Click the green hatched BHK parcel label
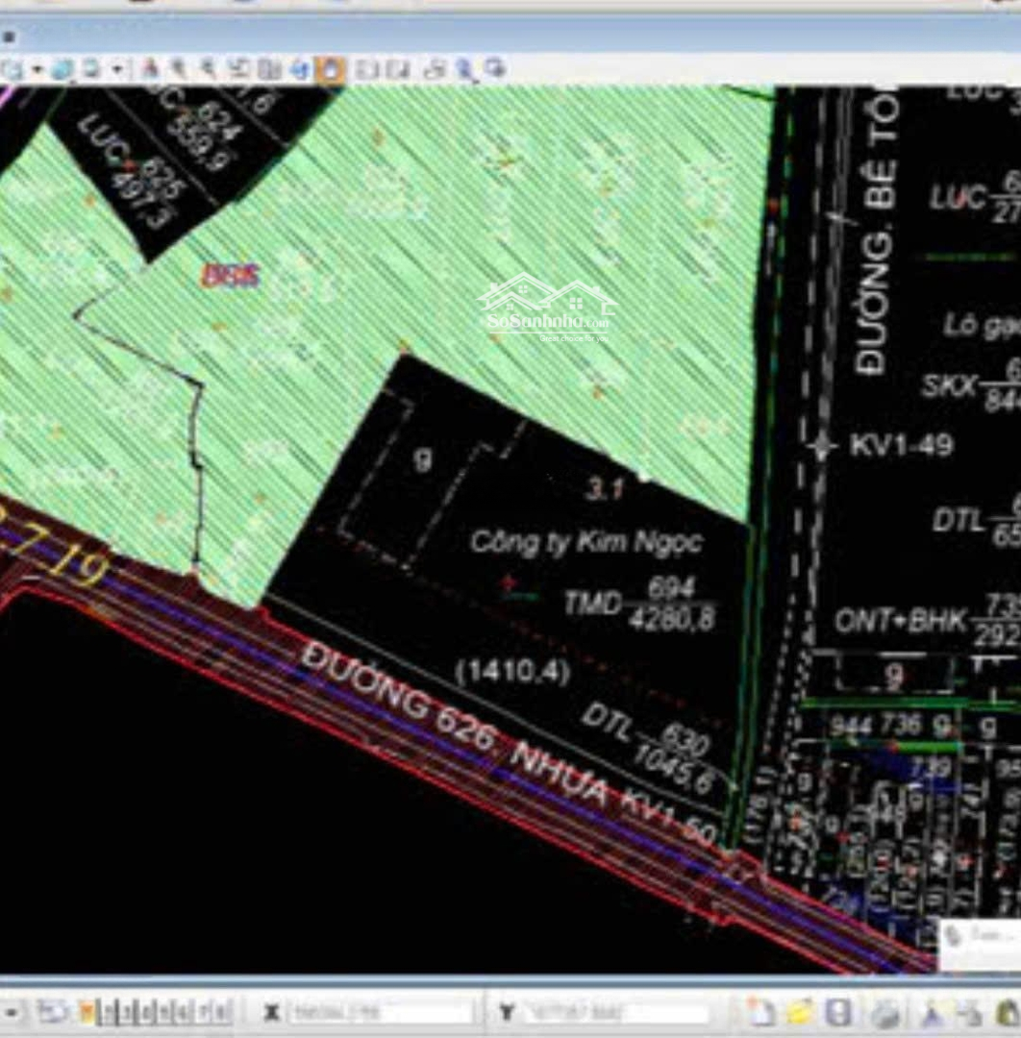This screenshot has width=1021, height=1038. pyautogui.click(x=231, y=276)
